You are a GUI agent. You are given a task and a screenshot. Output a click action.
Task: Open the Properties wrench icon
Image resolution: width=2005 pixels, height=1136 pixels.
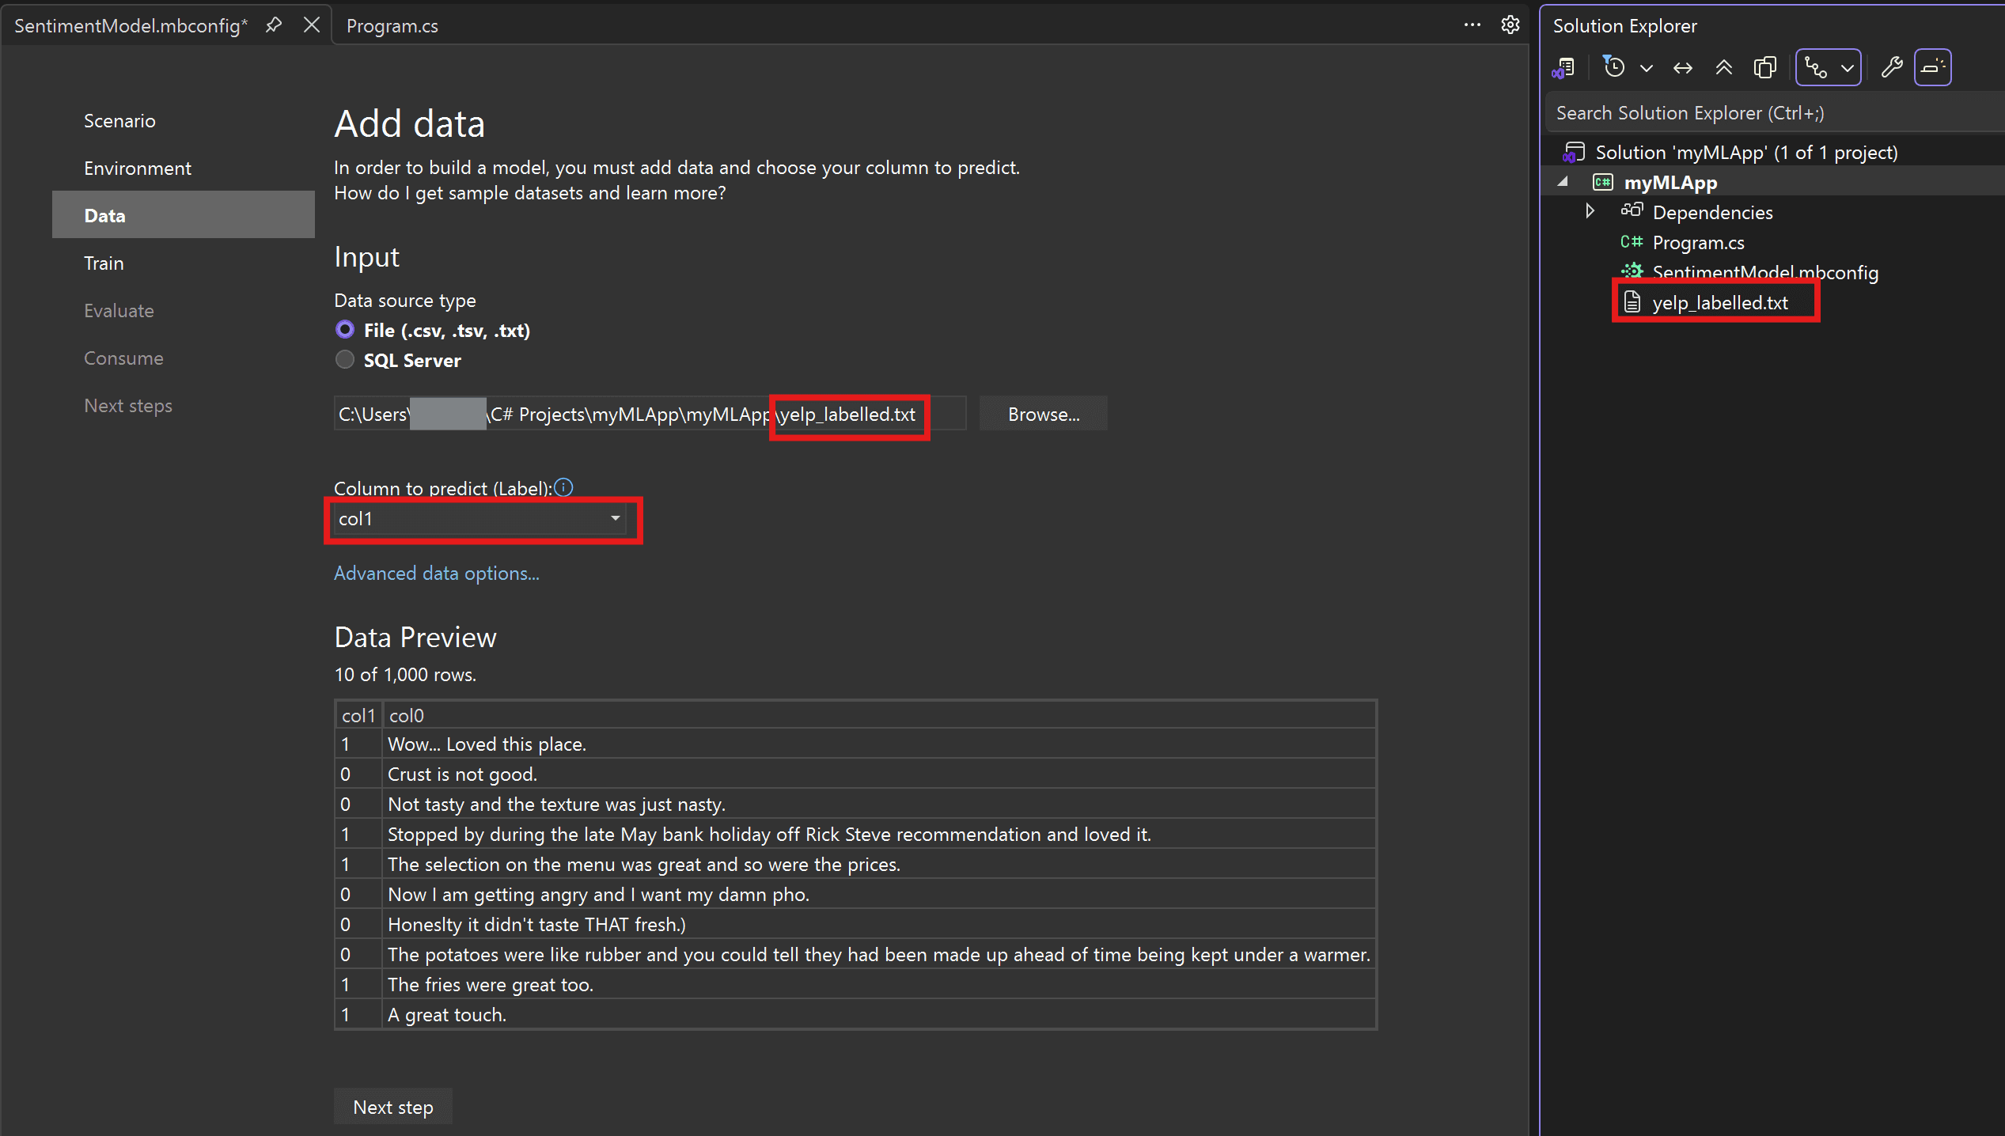1892,68
